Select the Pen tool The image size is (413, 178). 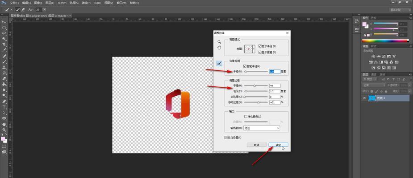4,101
